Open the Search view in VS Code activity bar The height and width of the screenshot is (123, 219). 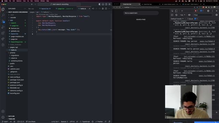click(x=3, y=15)
